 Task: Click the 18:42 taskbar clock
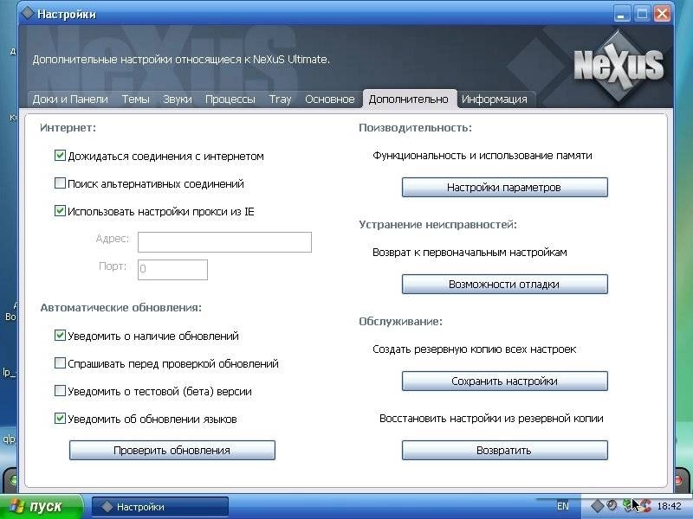coord(670,506)
